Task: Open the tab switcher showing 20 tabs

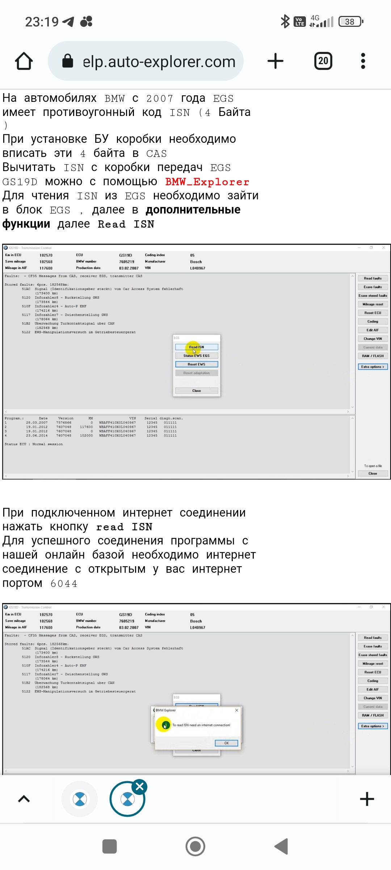Action: [x=323, y=61]
